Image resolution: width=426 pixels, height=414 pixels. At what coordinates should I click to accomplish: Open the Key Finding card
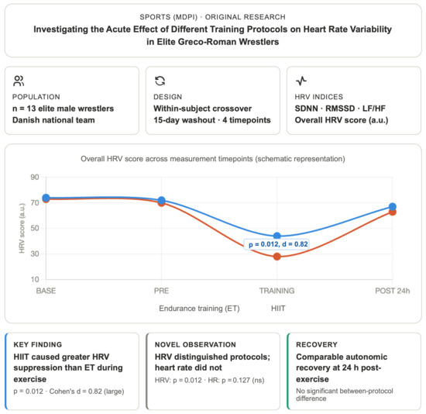tap(72, 371)
